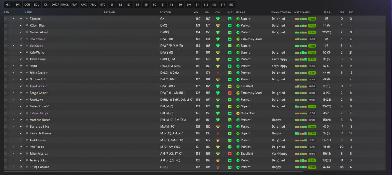The height and width of the screenshot is (175, 392).
Task: Click Joško Gvardiol's red injury condition icon
Action: [218, 73]
